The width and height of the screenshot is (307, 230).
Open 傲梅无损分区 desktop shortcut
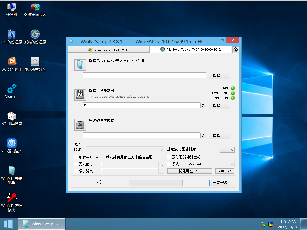coord(35,10)
